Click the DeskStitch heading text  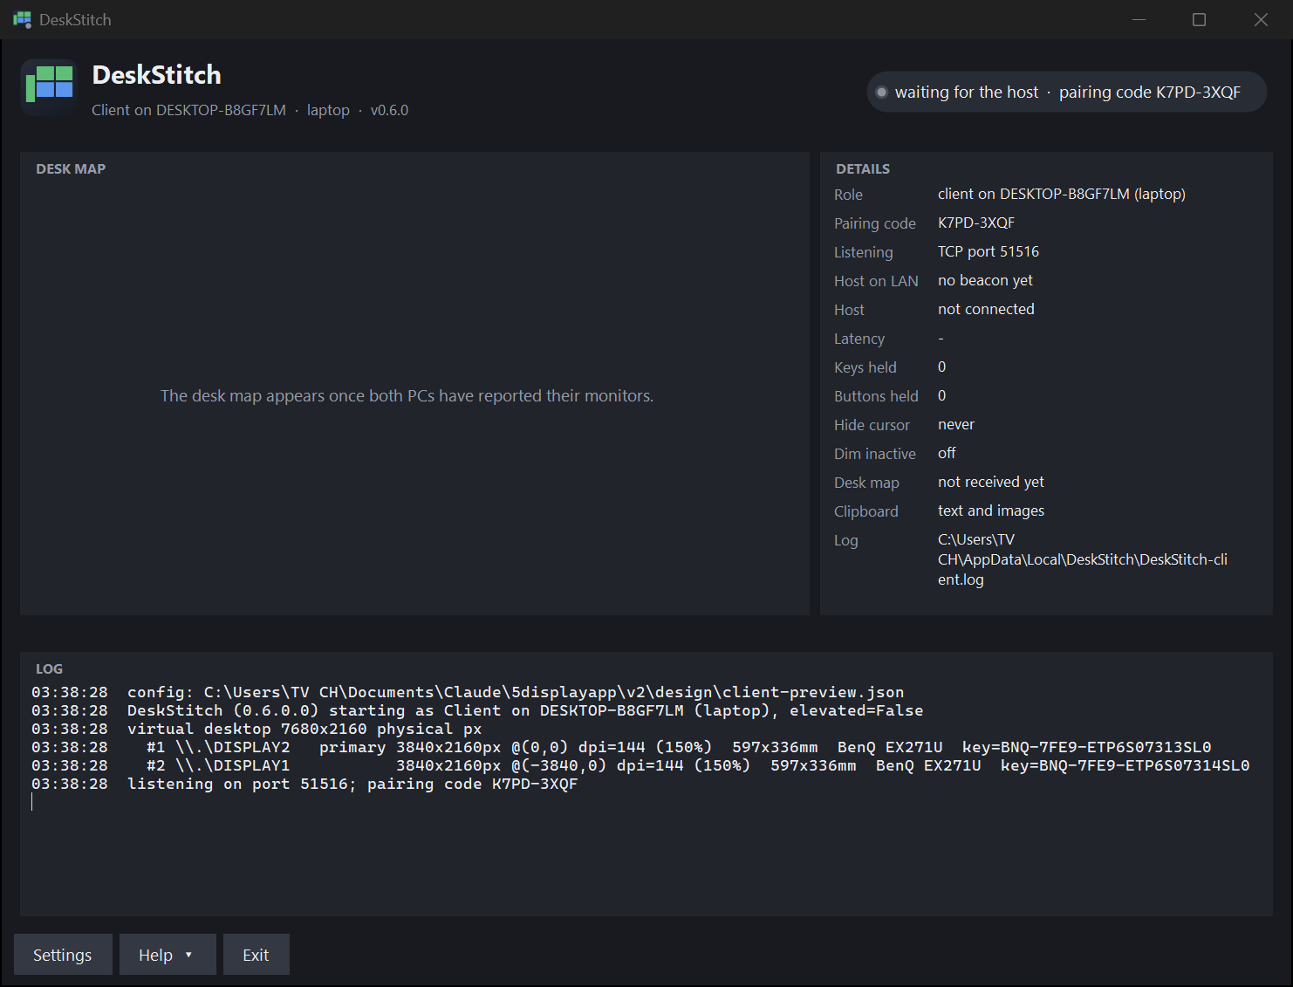pyautogui.click(x=157, y=75)
